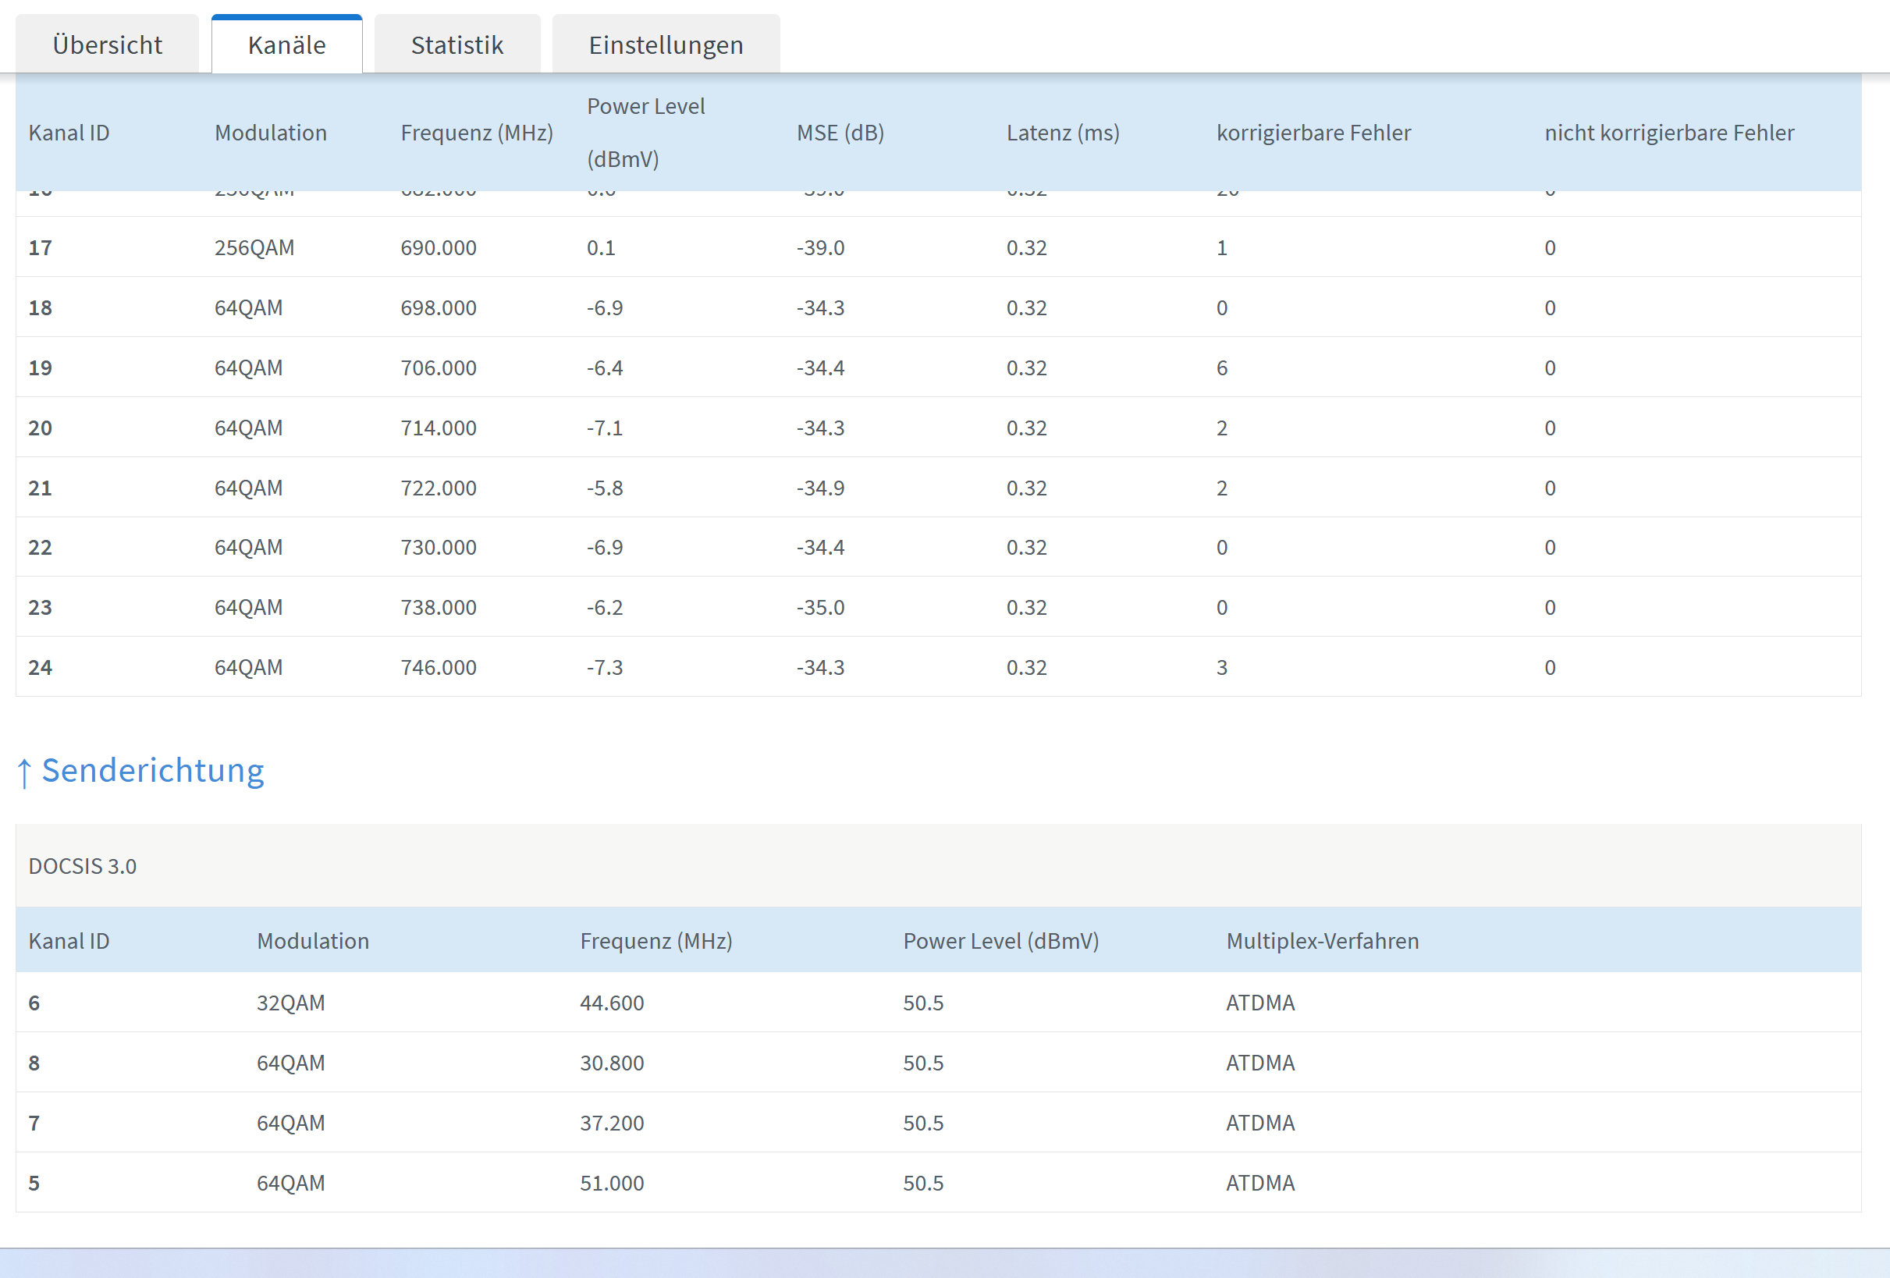Click the Senderichtung up arrow icon
The height and width of the screenshot is (1278, 1890).
point(24,772)
